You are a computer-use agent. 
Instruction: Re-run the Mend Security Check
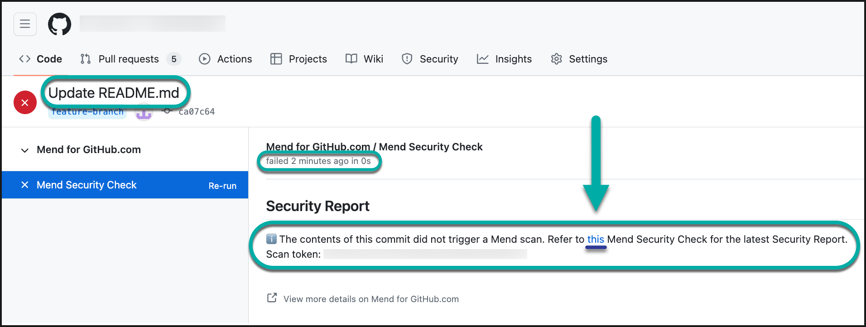point(222,186)
